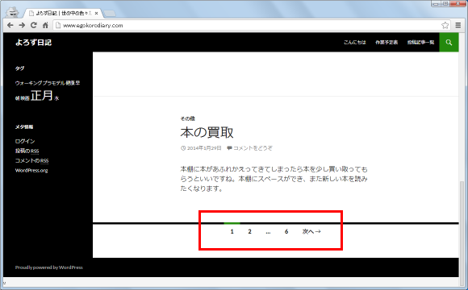468x290 pixels.
Task: Bookmark this page with the star icon
Action: pos(445,25)
